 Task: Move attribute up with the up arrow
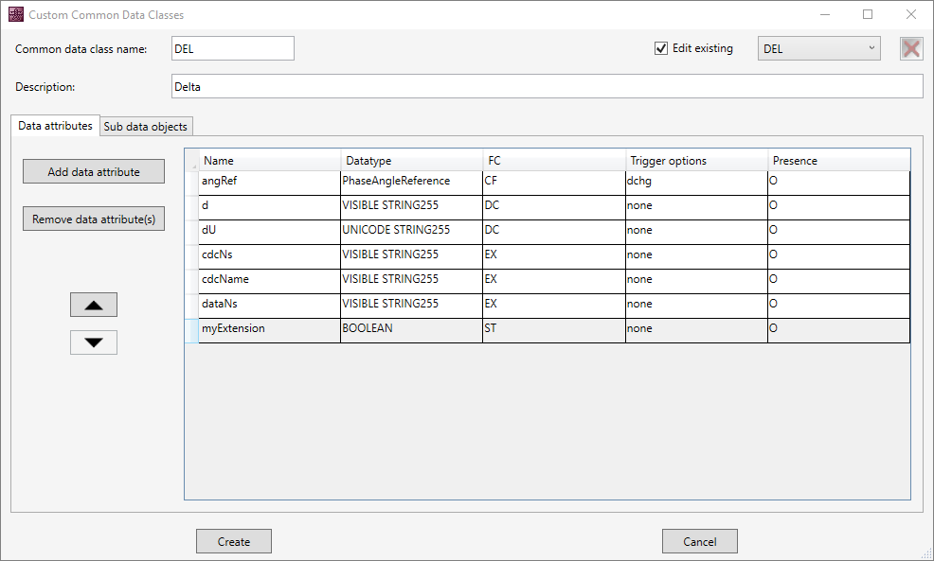pyautogui.click(x=94, y=305)
